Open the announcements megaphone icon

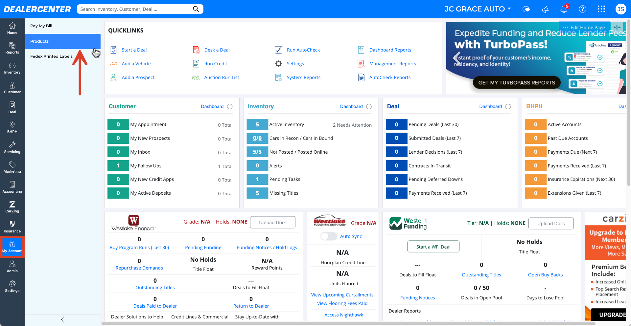pyautogui.click(x=545, y=9)
